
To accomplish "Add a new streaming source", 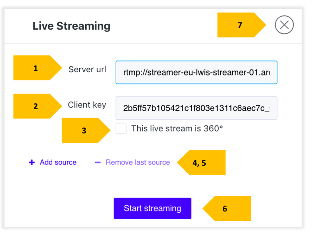I will click(58, 163).
